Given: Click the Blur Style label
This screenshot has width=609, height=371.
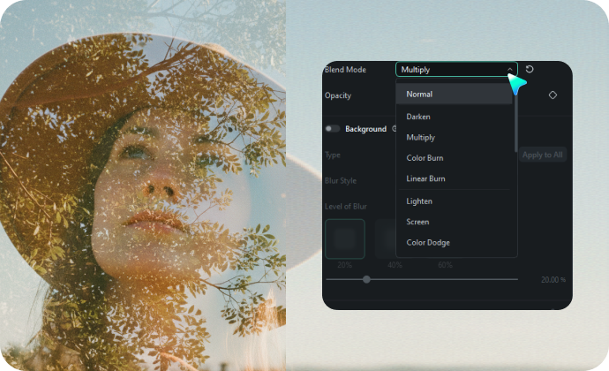Looking at the screenshot, I should coord(341,181).
